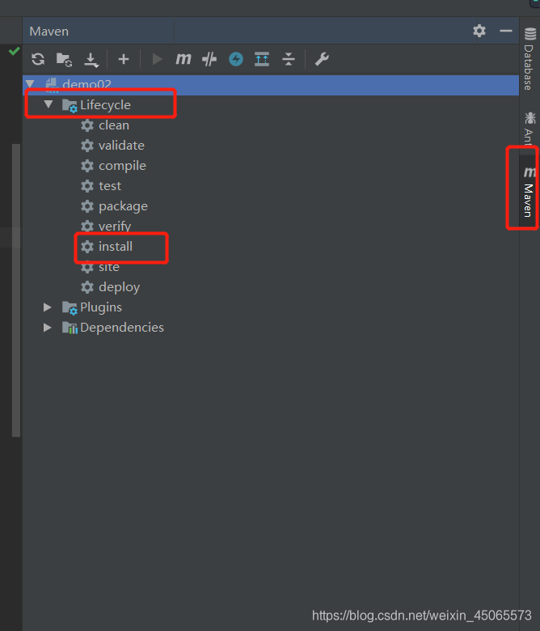540x631 pixels.
Task: Click Generate Sources and Update Folders icon
Action: [64, 60]
